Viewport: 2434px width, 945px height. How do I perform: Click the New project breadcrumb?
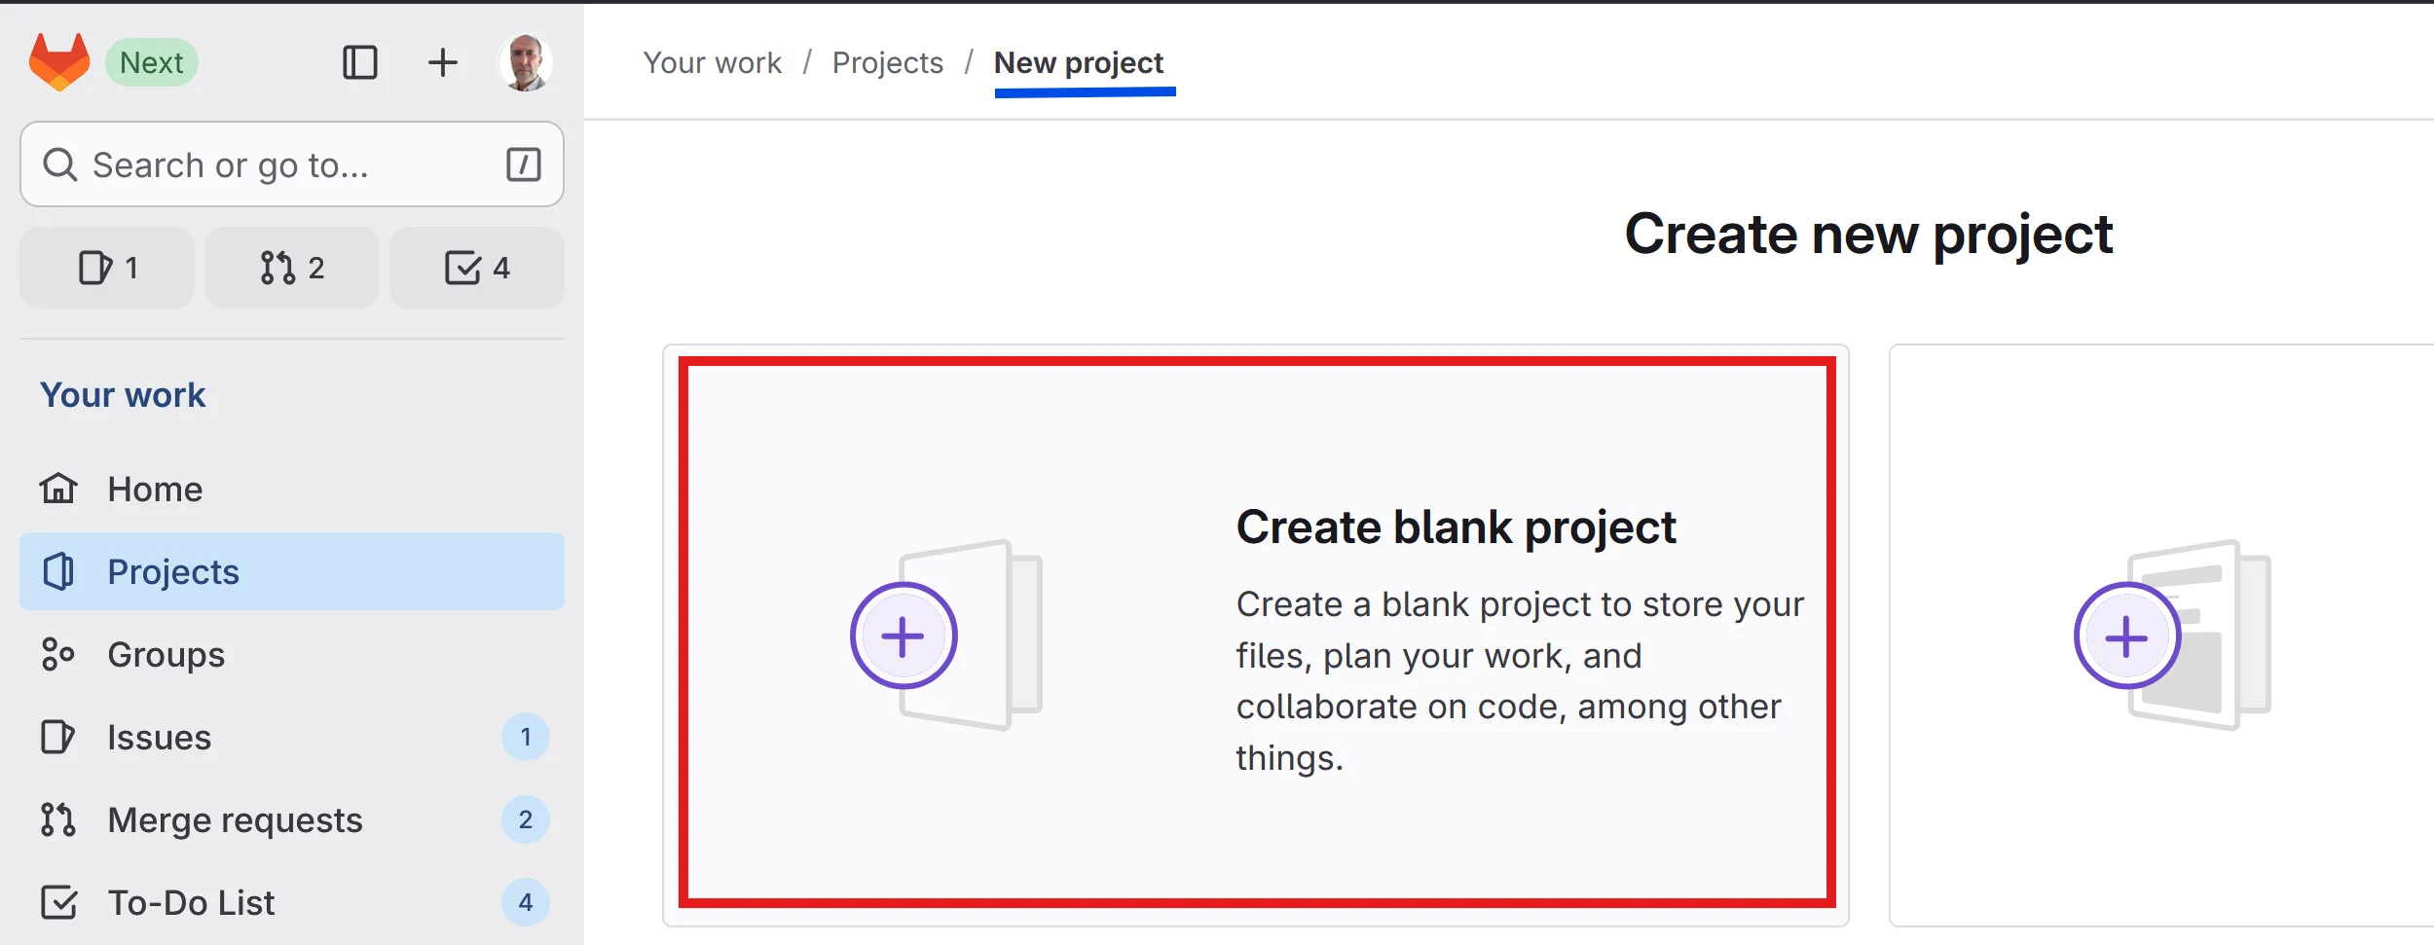pos(1078,62)
